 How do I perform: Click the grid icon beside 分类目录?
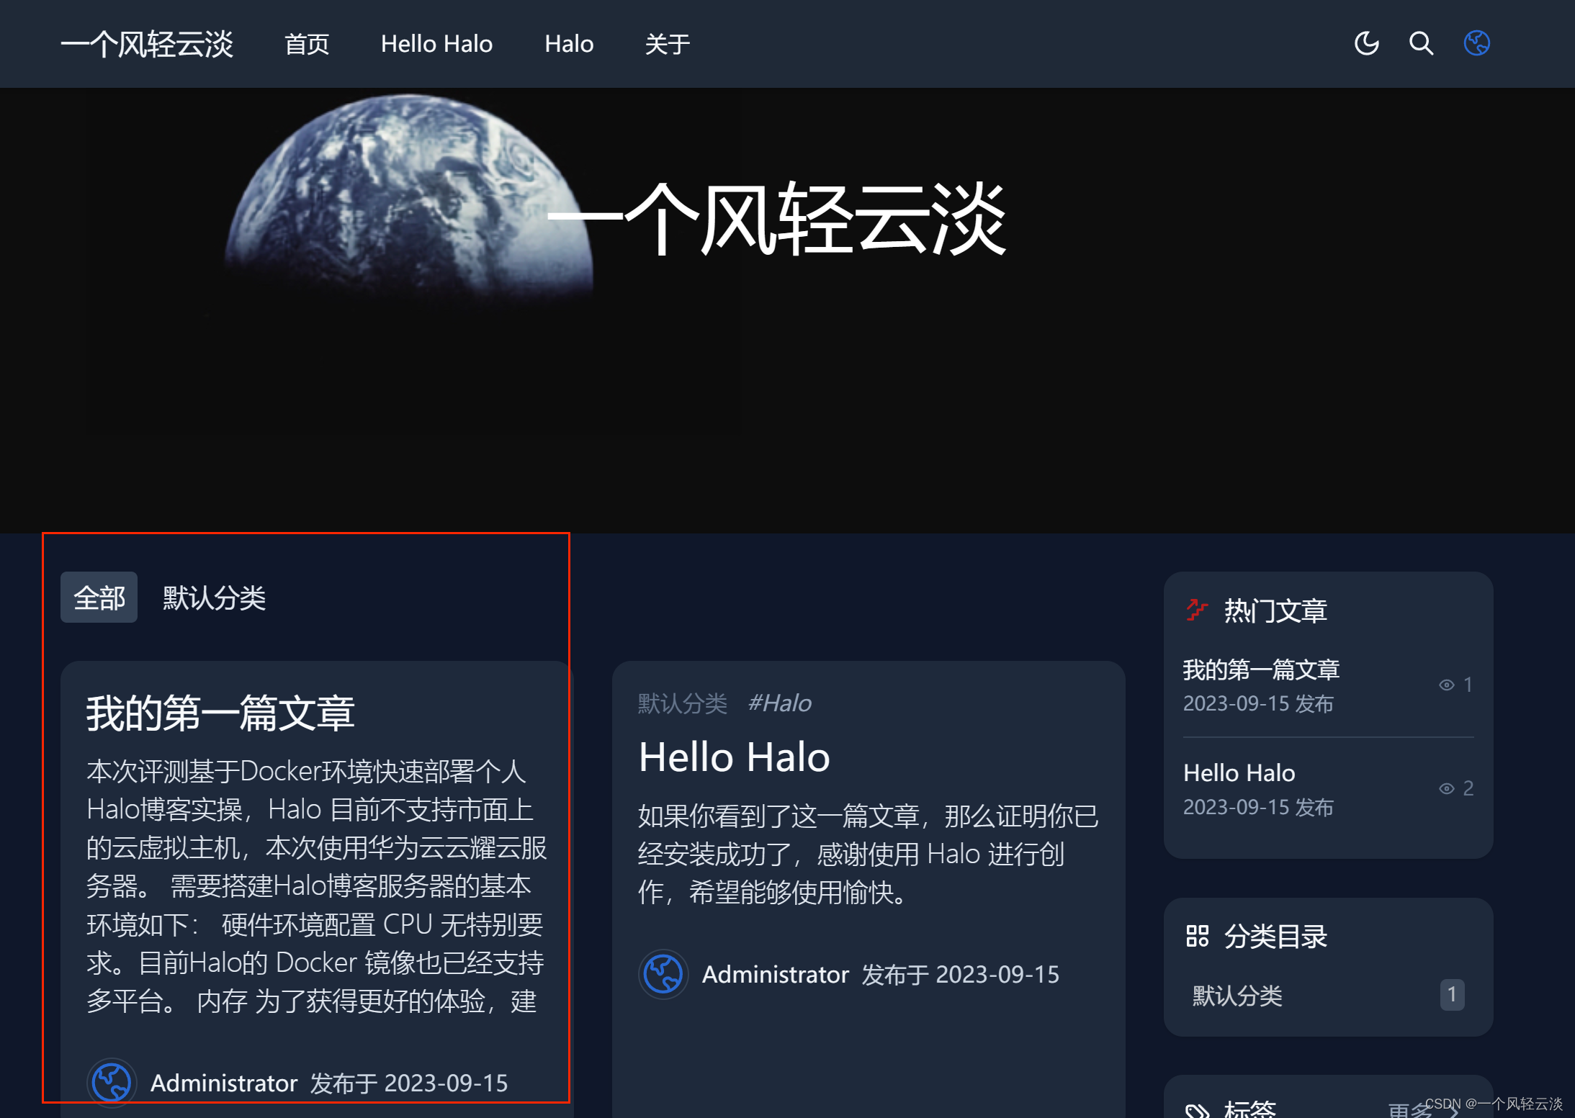[1197, 936]
